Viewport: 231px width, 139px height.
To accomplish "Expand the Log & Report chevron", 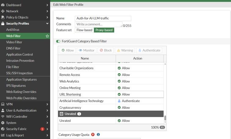I will [x=47, y=135].
